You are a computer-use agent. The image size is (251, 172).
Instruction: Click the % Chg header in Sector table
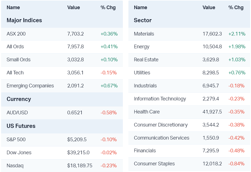pos(236,7)
